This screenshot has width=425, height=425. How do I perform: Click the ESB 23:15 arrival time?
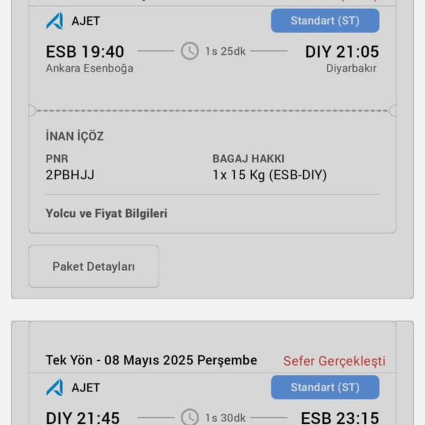point(340,417)
